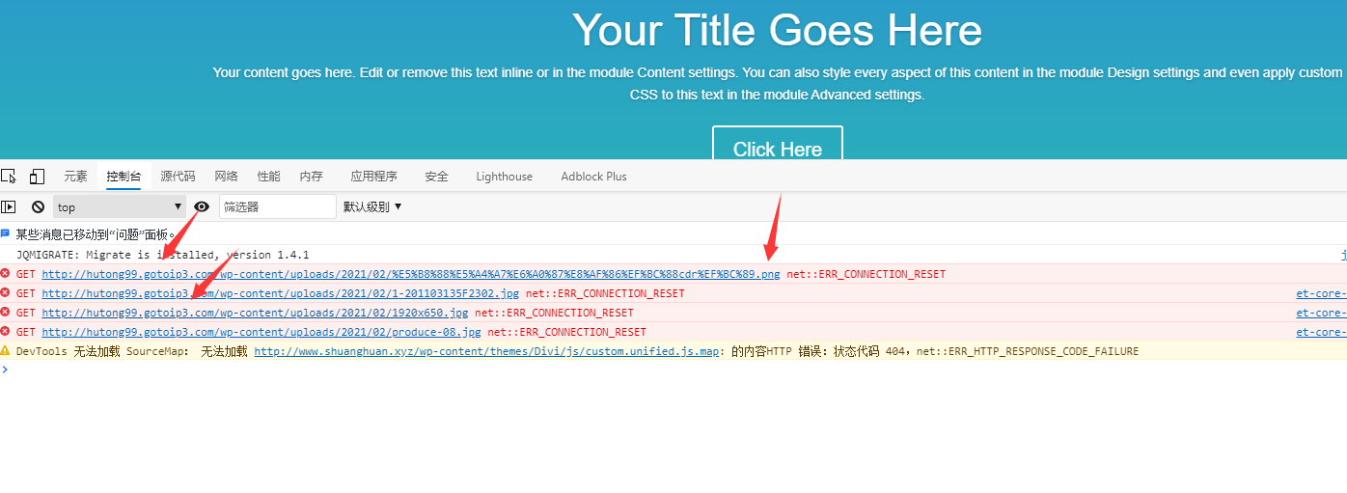Open the Adblock Plus tab
Viewport: 1347px width, 493px height.
click(593, 177)
